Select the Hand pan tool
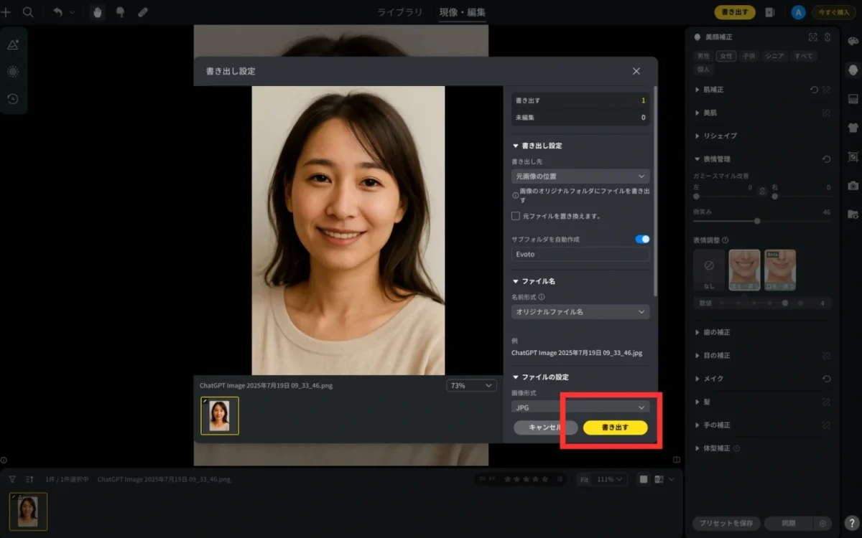862x538 pixels. tap(98, 12)
